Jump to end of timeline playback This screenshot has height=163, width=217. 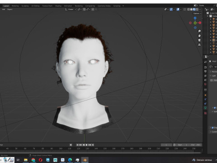click(x=93, y=145)
